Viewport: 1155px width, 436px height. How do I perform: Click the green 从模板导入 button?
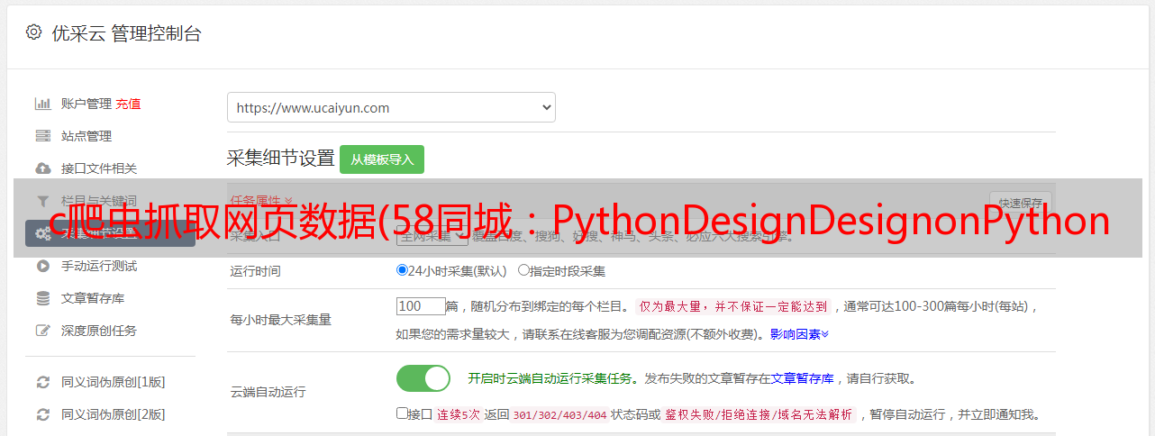(x=382, y=159)
